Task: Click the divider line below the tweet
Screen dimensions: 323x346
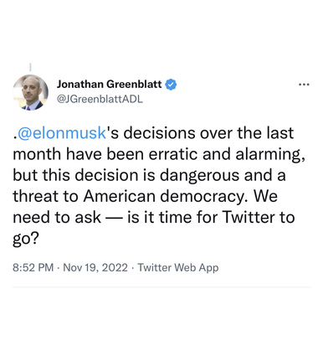Action: (x=161, y=287)
